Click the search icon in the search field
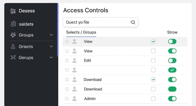 (133, 22)
